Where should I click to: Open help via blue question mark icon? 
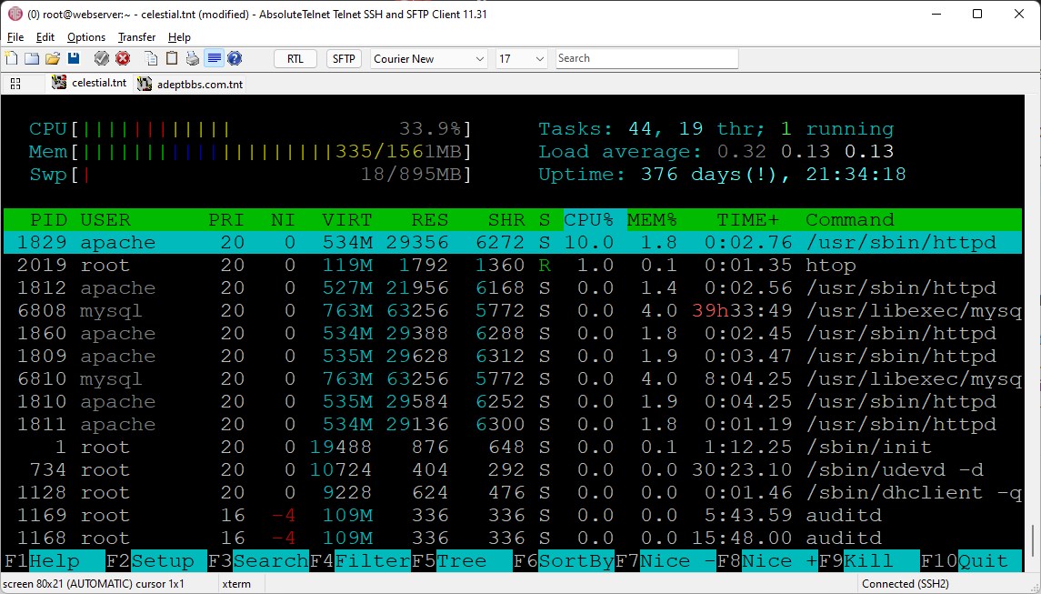tap(235, 58)
